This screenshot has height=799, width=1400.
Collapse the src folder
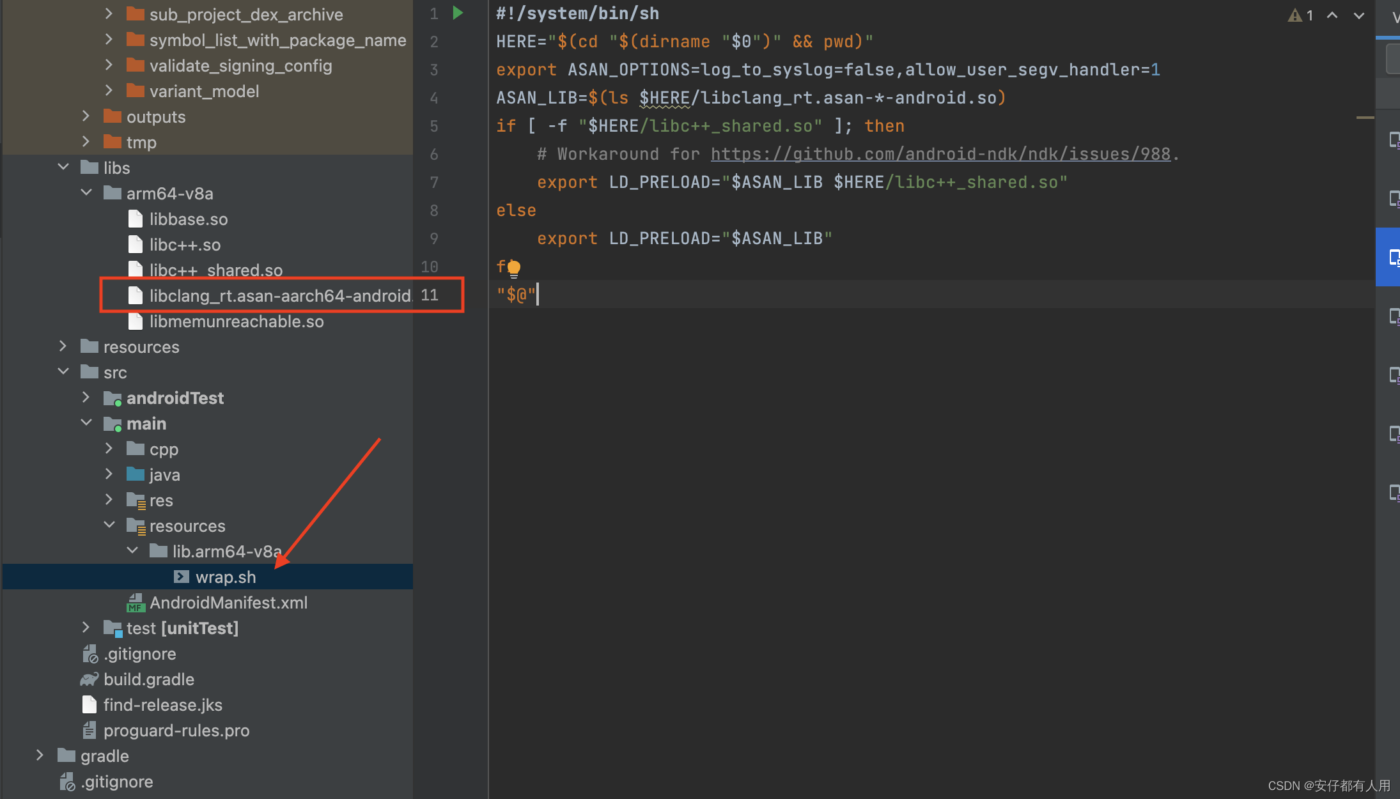coord(63,371)
